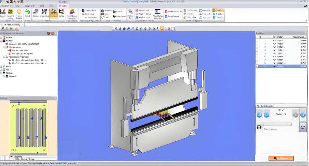This screenshot has height=166, width=309.
Task: Toggle Drag by R mode
Action: 218,17
